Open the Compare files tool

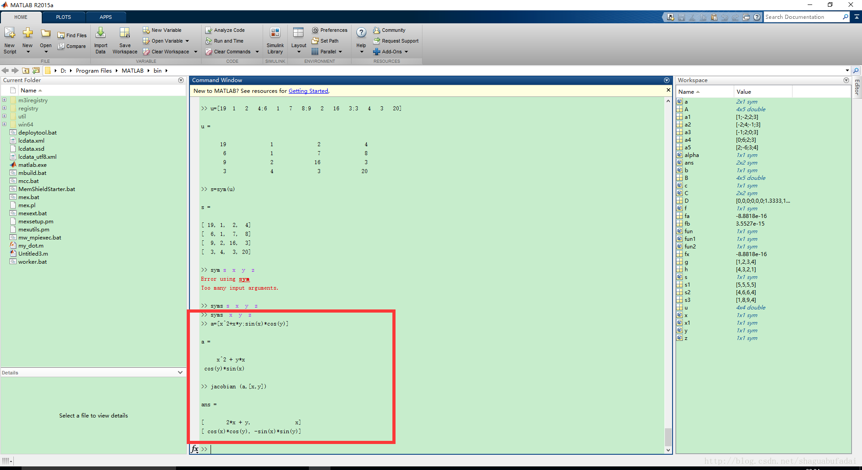coord(72,46)
